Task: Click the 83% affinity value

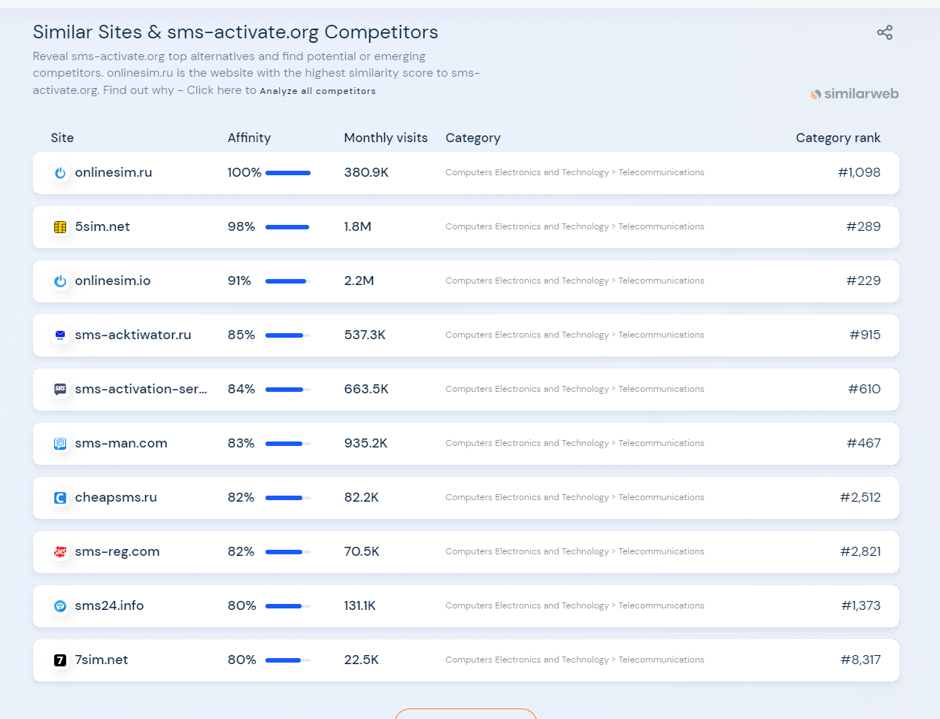Action: point(241,443)
